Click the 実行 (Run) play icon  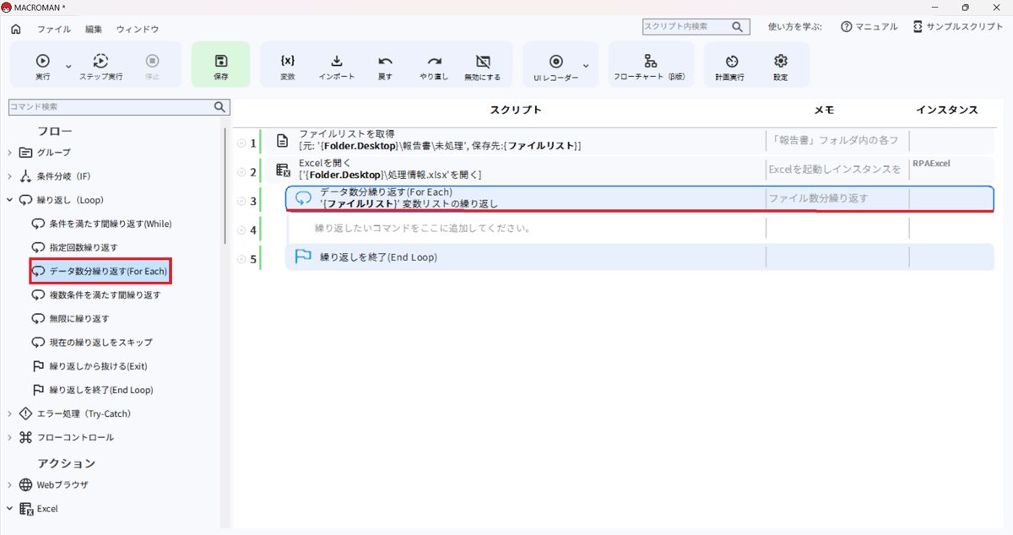42,61
